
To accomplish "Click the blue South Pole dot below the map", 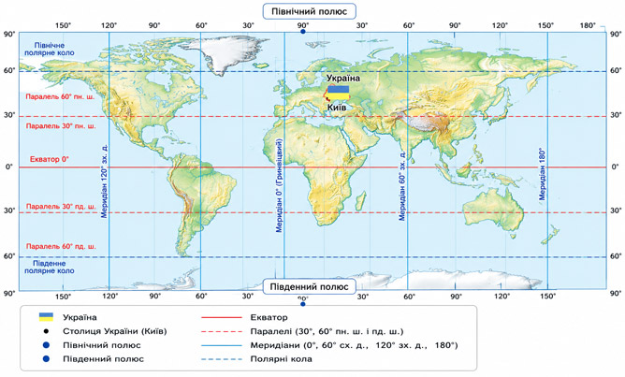I will [303, 304].
